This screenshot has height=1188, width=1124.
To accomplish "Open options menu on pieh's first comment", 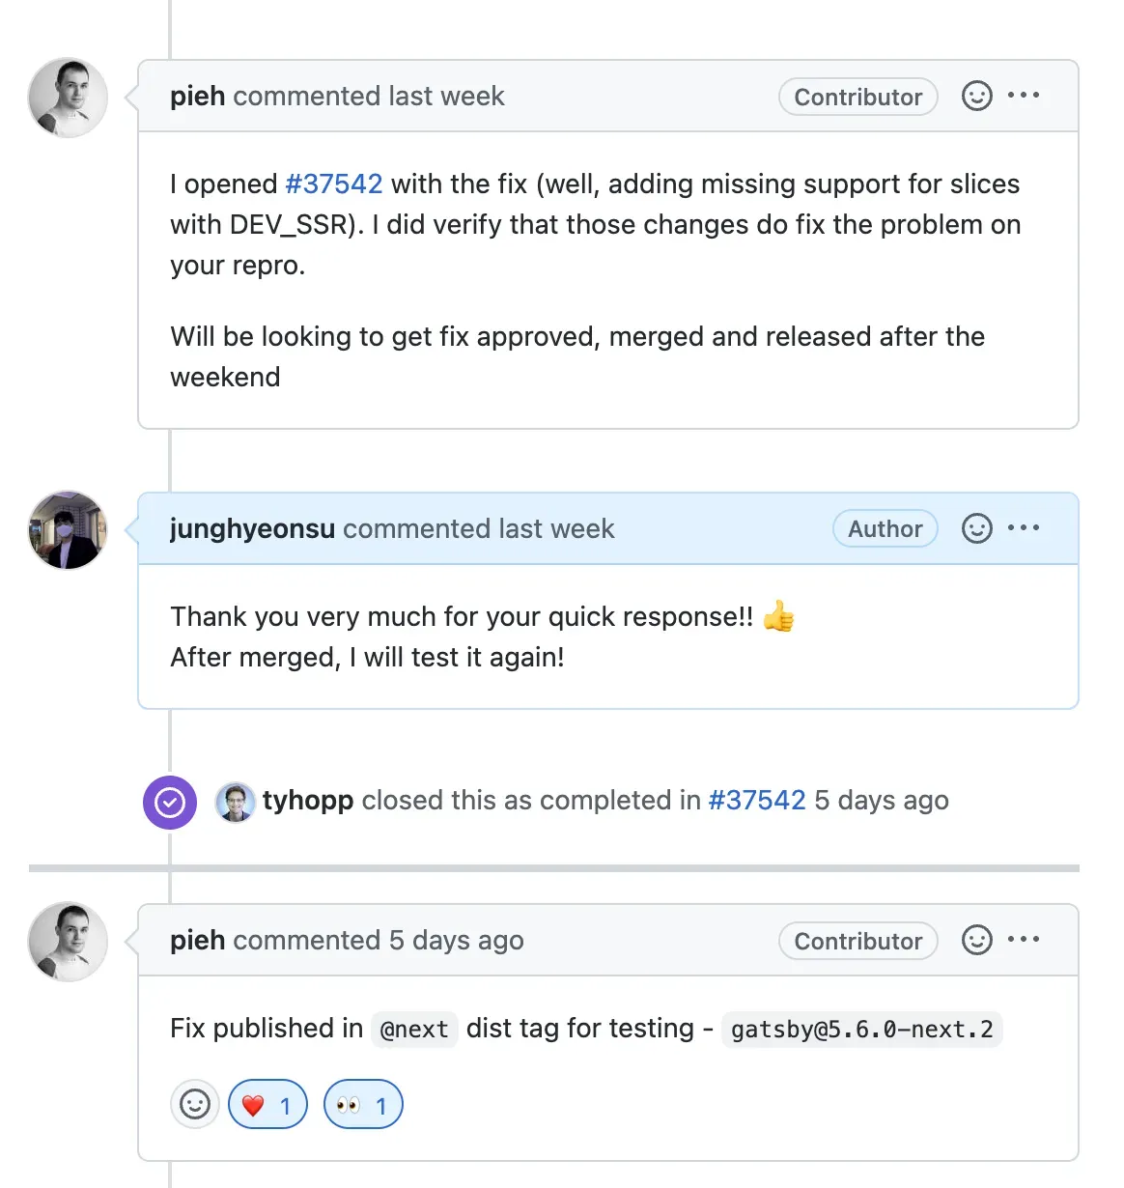I will coord(1024,96).
